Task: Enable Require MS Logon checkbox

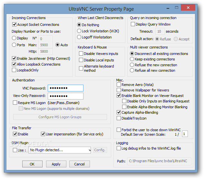Action: click(x=15, y=103)
